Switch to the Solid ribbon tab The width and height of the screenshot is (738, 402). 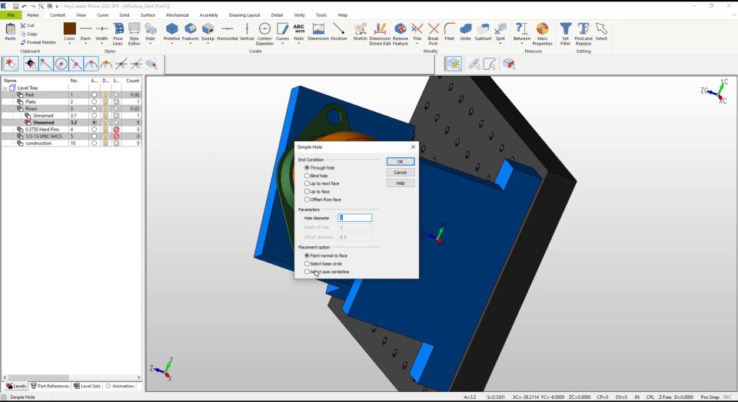125,15
